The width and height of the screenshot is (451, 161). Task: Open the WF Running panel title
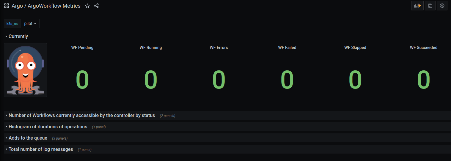pyautogui.click(x=151, y=48)
